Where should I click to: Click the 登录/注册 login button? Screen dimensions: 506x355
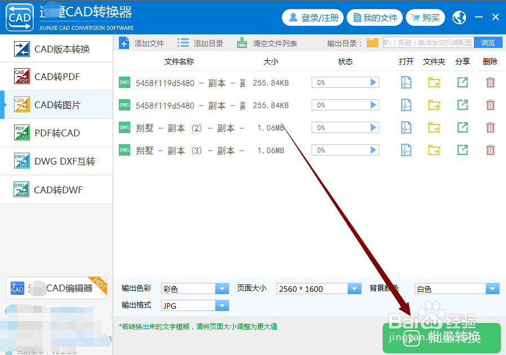pyautogui.click(x=313, y=17)
